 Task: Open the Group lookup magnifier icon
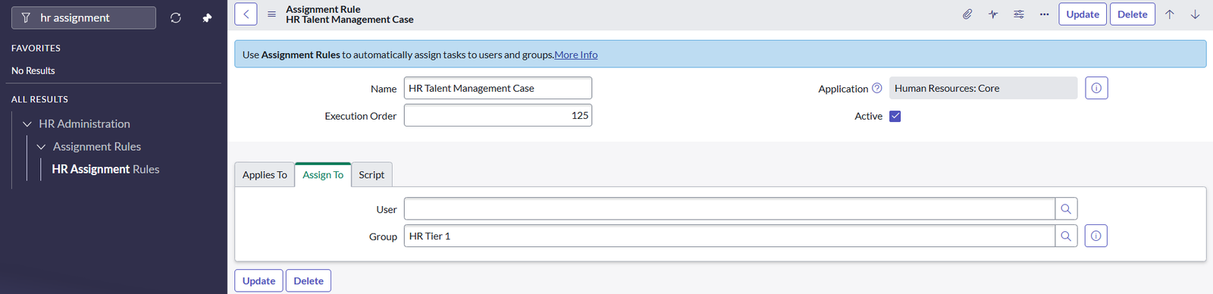(x=1066, y=236)
